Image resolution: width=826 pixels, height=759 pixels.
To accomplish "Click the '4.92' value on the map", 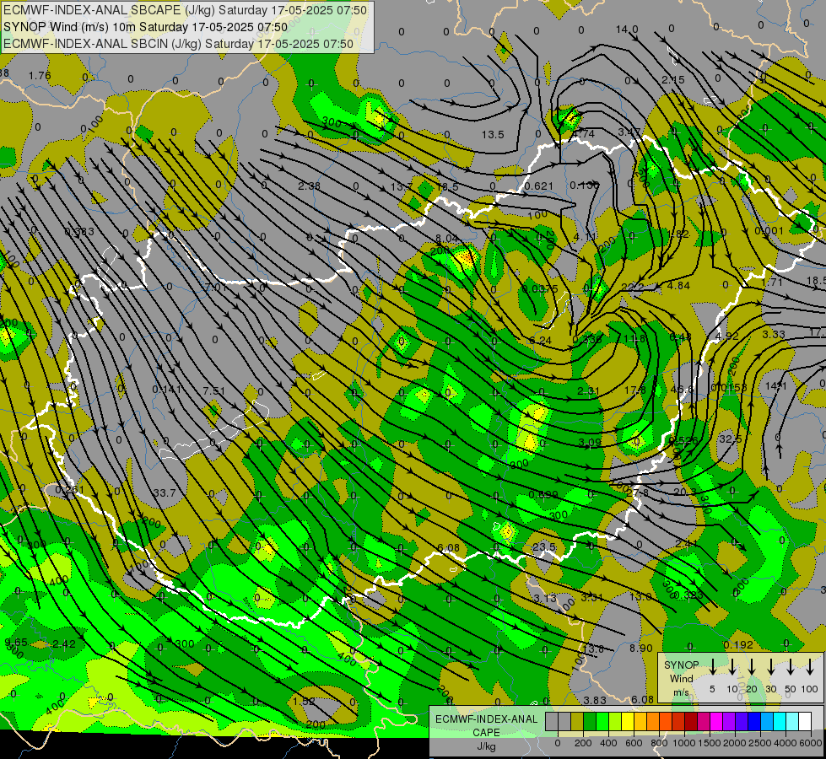I will click(727, 336).
